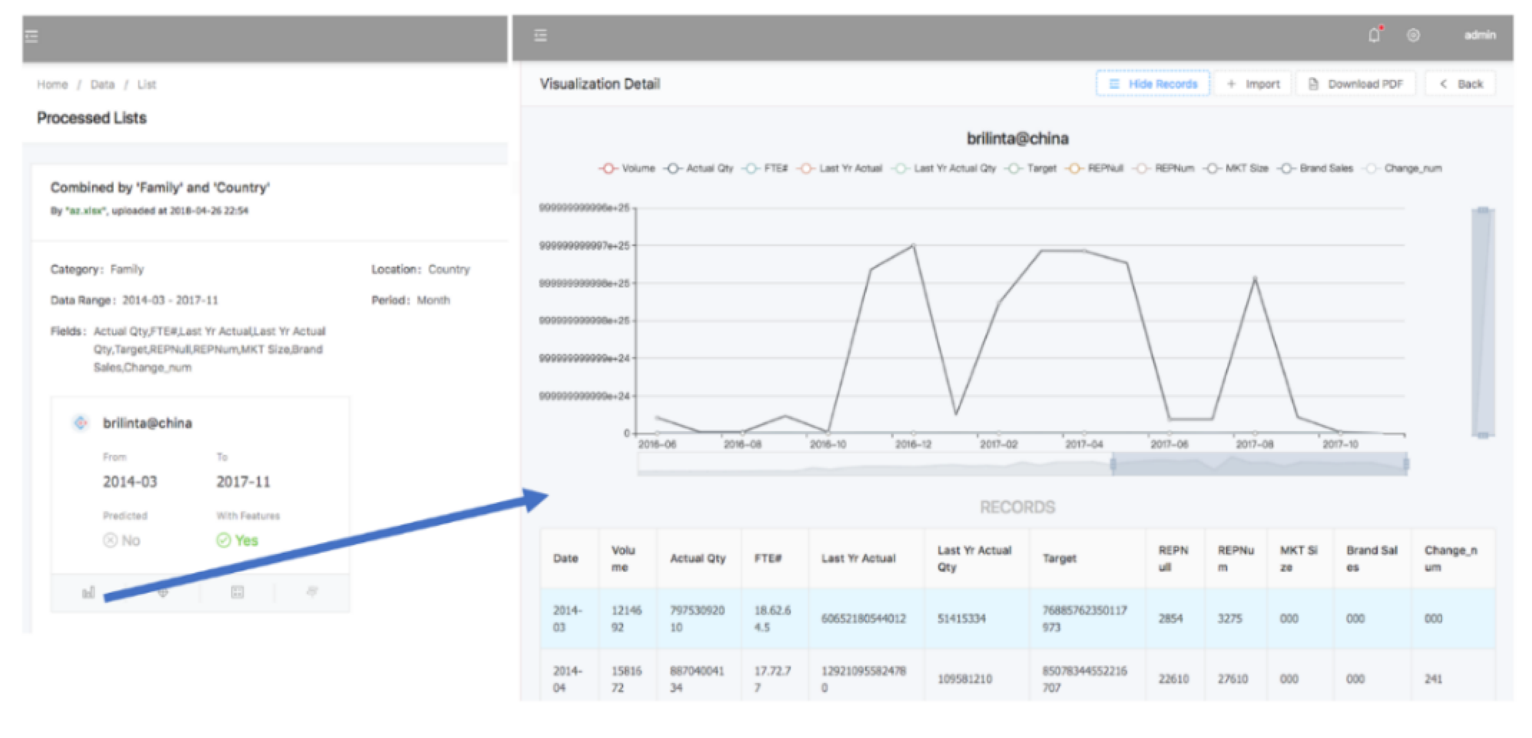The image size is (1532, 738).
Task: Click Hide Records button
Action: tap(1153, 84)
